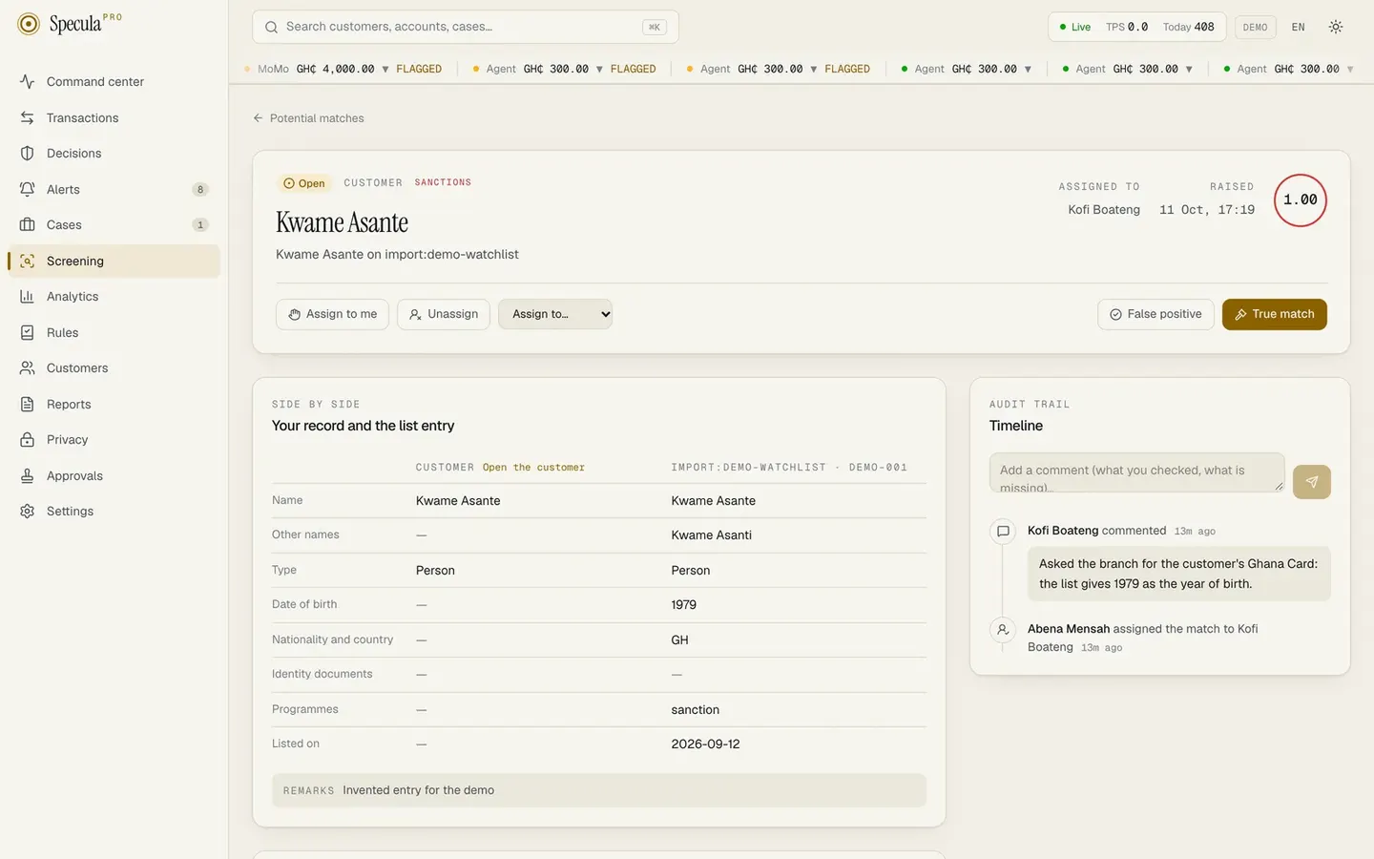The image size is (1374, 859).
Task: Open the customer link in the comparison table
Action: click(533, 468)
